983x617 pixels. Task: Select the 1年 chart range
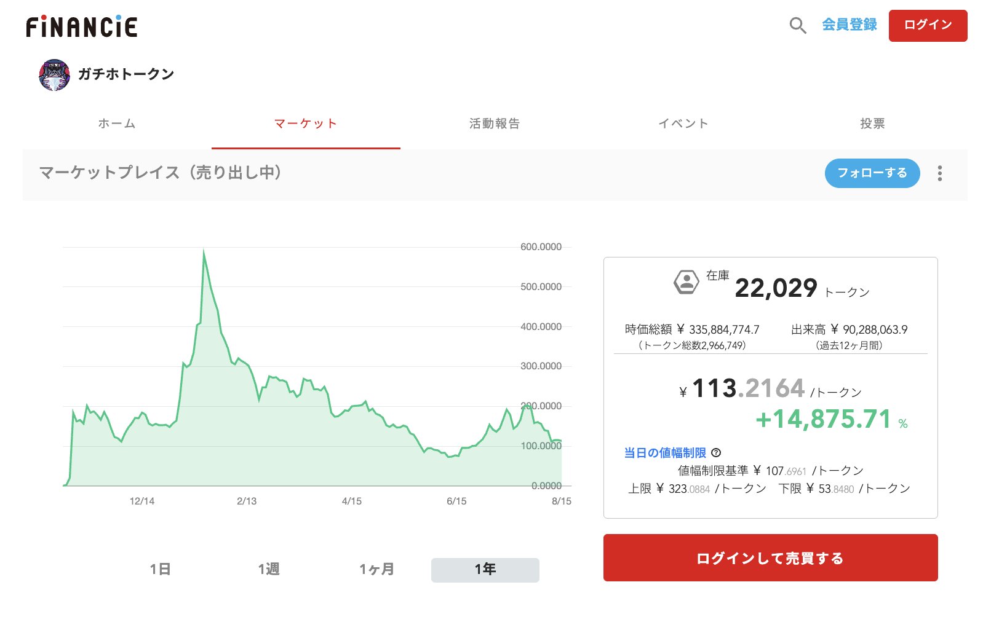point(485,570)
